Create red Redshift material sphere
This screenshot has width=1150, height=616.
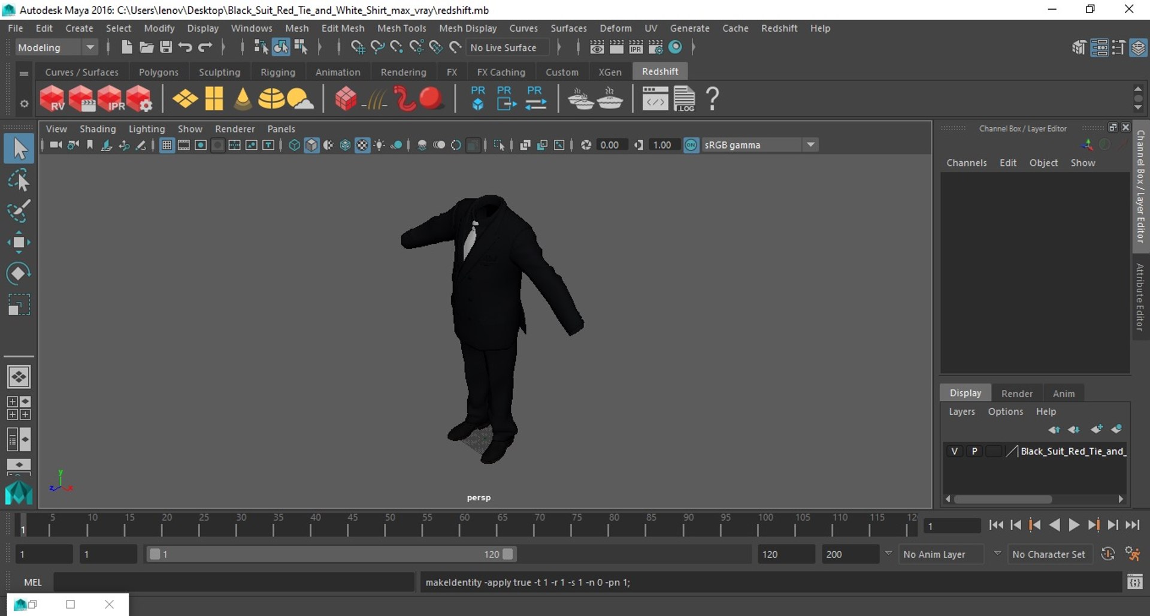(x=431, y=99)
